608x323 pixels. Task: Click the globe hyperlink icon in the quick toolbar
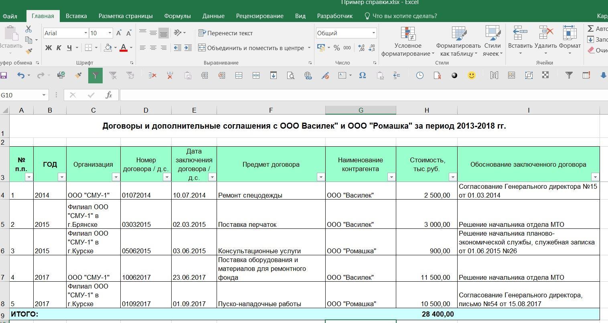pyautogui.click(x=308, y=75)
